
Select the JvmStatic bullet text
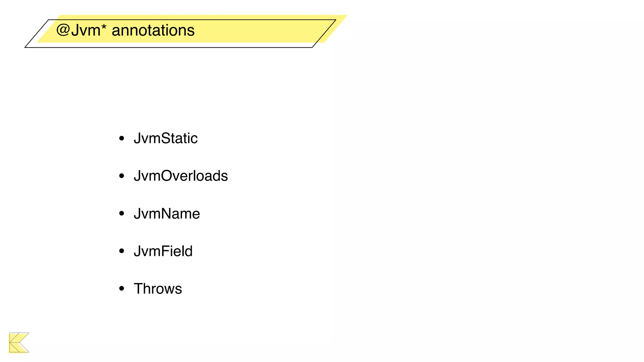pyautogui.click(x=166, y=138)
